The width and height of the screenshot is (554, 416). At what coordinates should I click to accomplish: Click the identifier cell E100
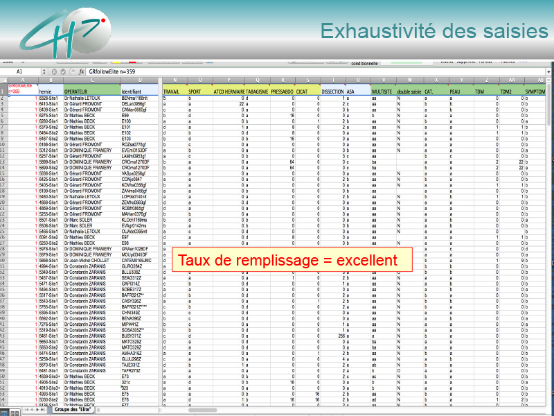140,121
